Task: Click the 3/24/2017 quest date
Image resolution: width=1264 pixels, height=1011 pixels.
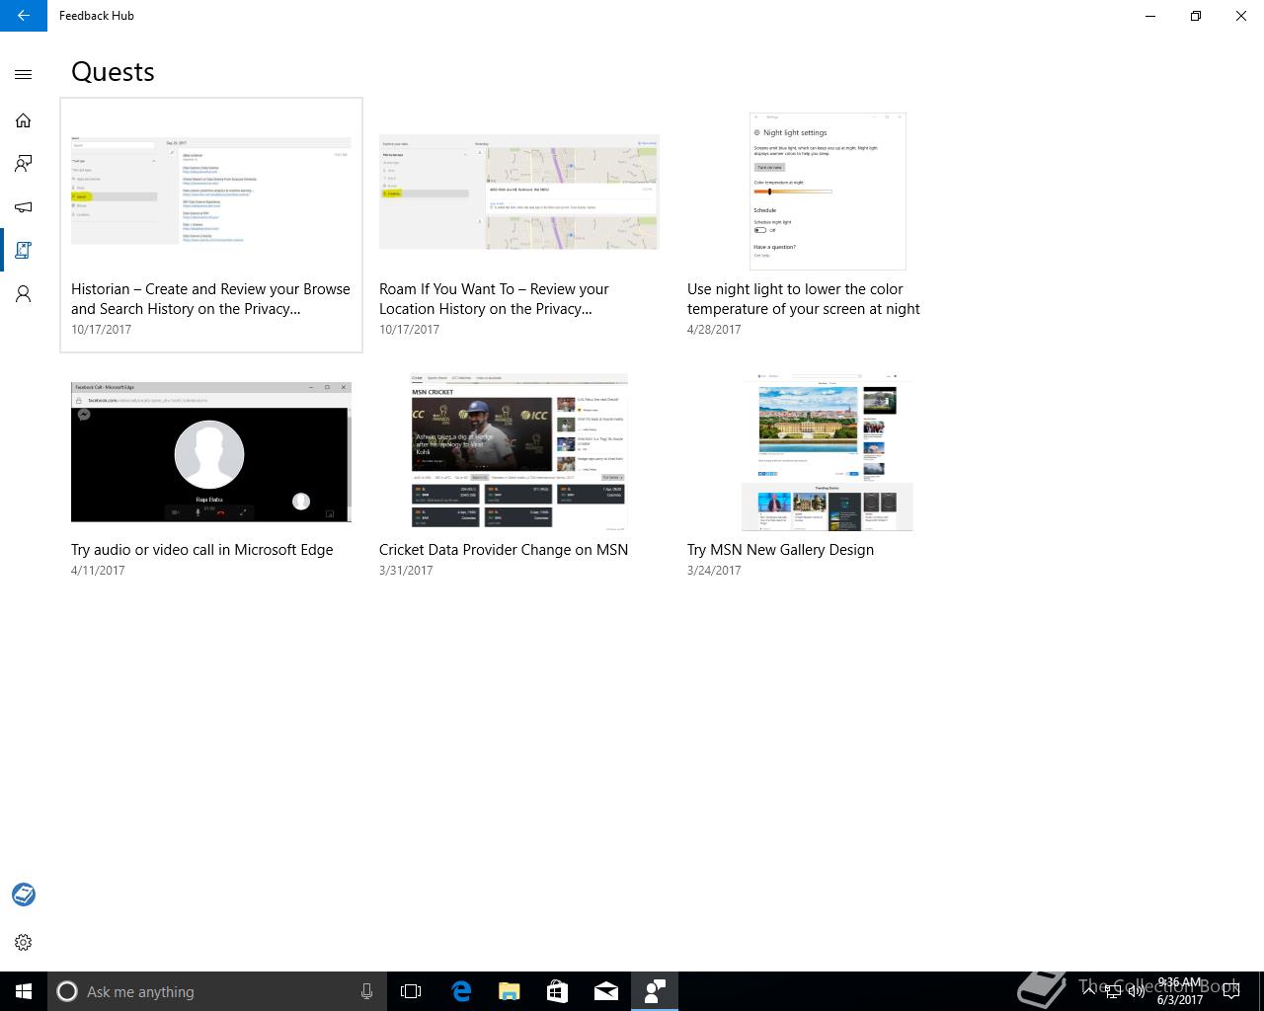Action: 714,571
